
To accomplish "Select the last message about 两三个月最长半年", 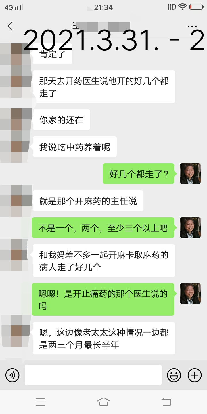I will [x=104, y=338].
